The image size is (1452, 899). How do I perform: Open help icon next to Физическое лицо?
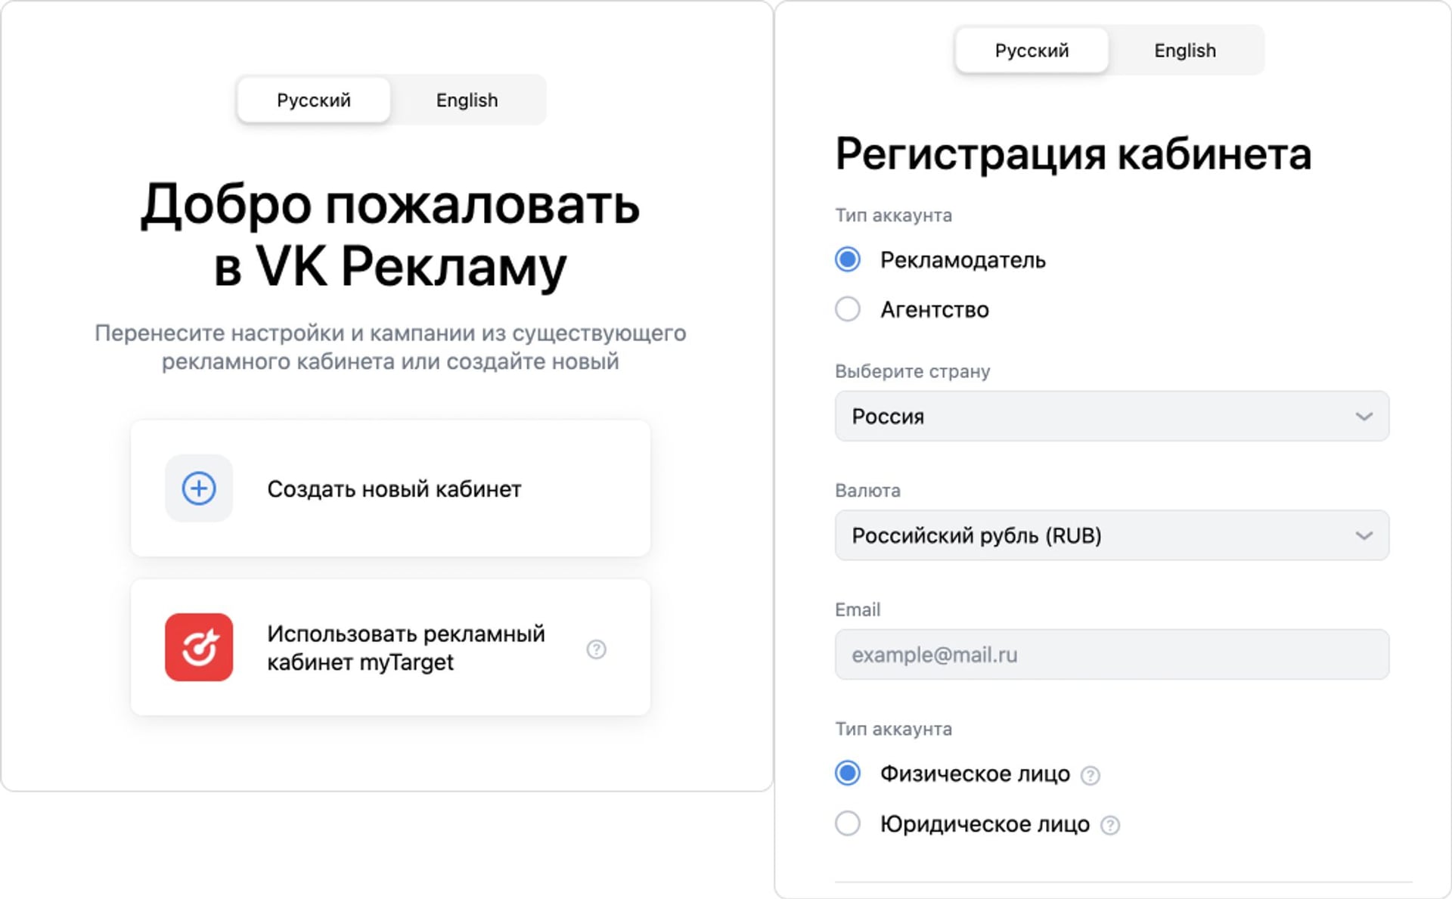tap(1089, 774)
